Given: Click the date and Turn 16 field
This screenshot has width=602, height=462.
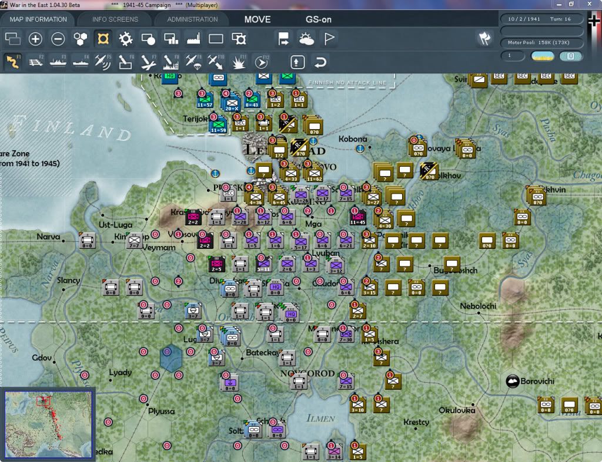Looking at the screenshot, I should point(541,19).
